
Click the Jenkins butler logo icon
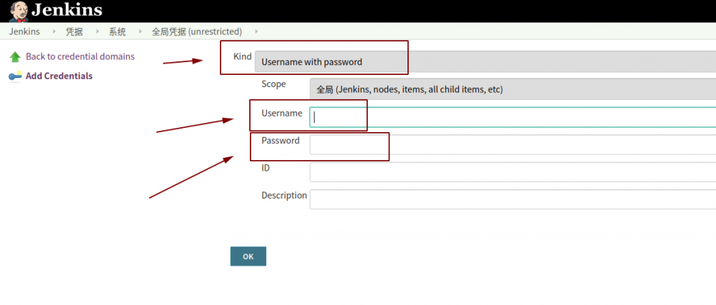click(x=19, y=11)
